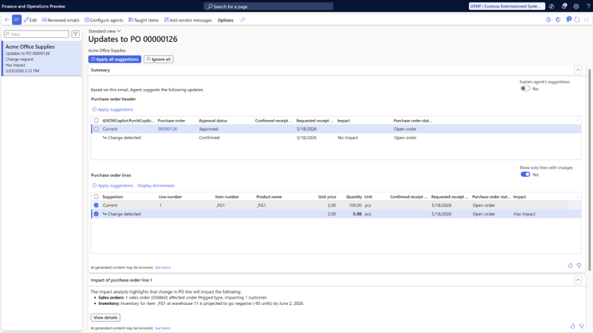The height and width of the screenshot is (333, 593).
Task: Select all rows in purchase order header grid
Action: pos(96,120)
